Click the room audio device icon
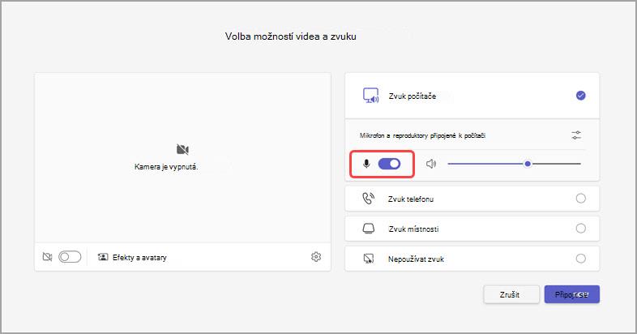This screenshot has width=637, height=334. 369,229
